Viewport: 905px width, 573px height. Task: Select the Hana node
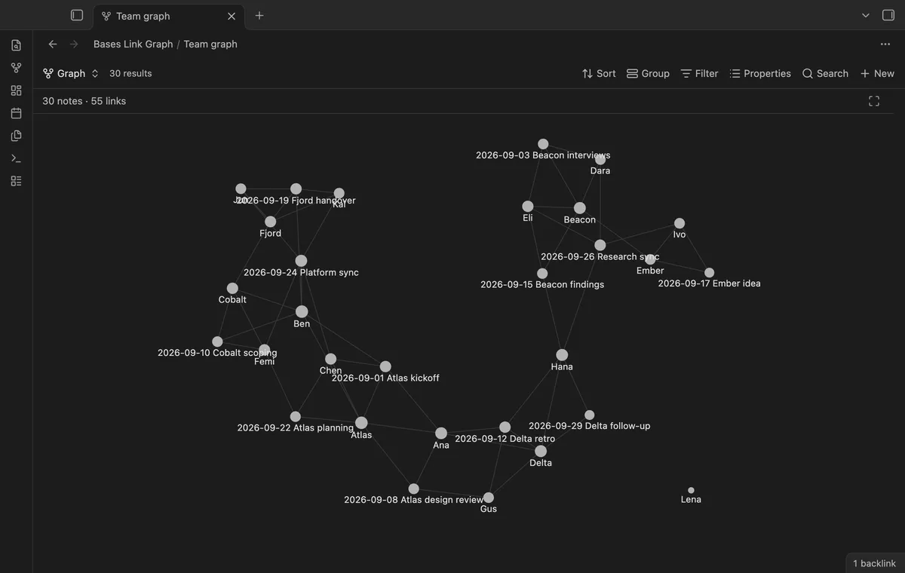pyautogui.click(x=562, y=355)
